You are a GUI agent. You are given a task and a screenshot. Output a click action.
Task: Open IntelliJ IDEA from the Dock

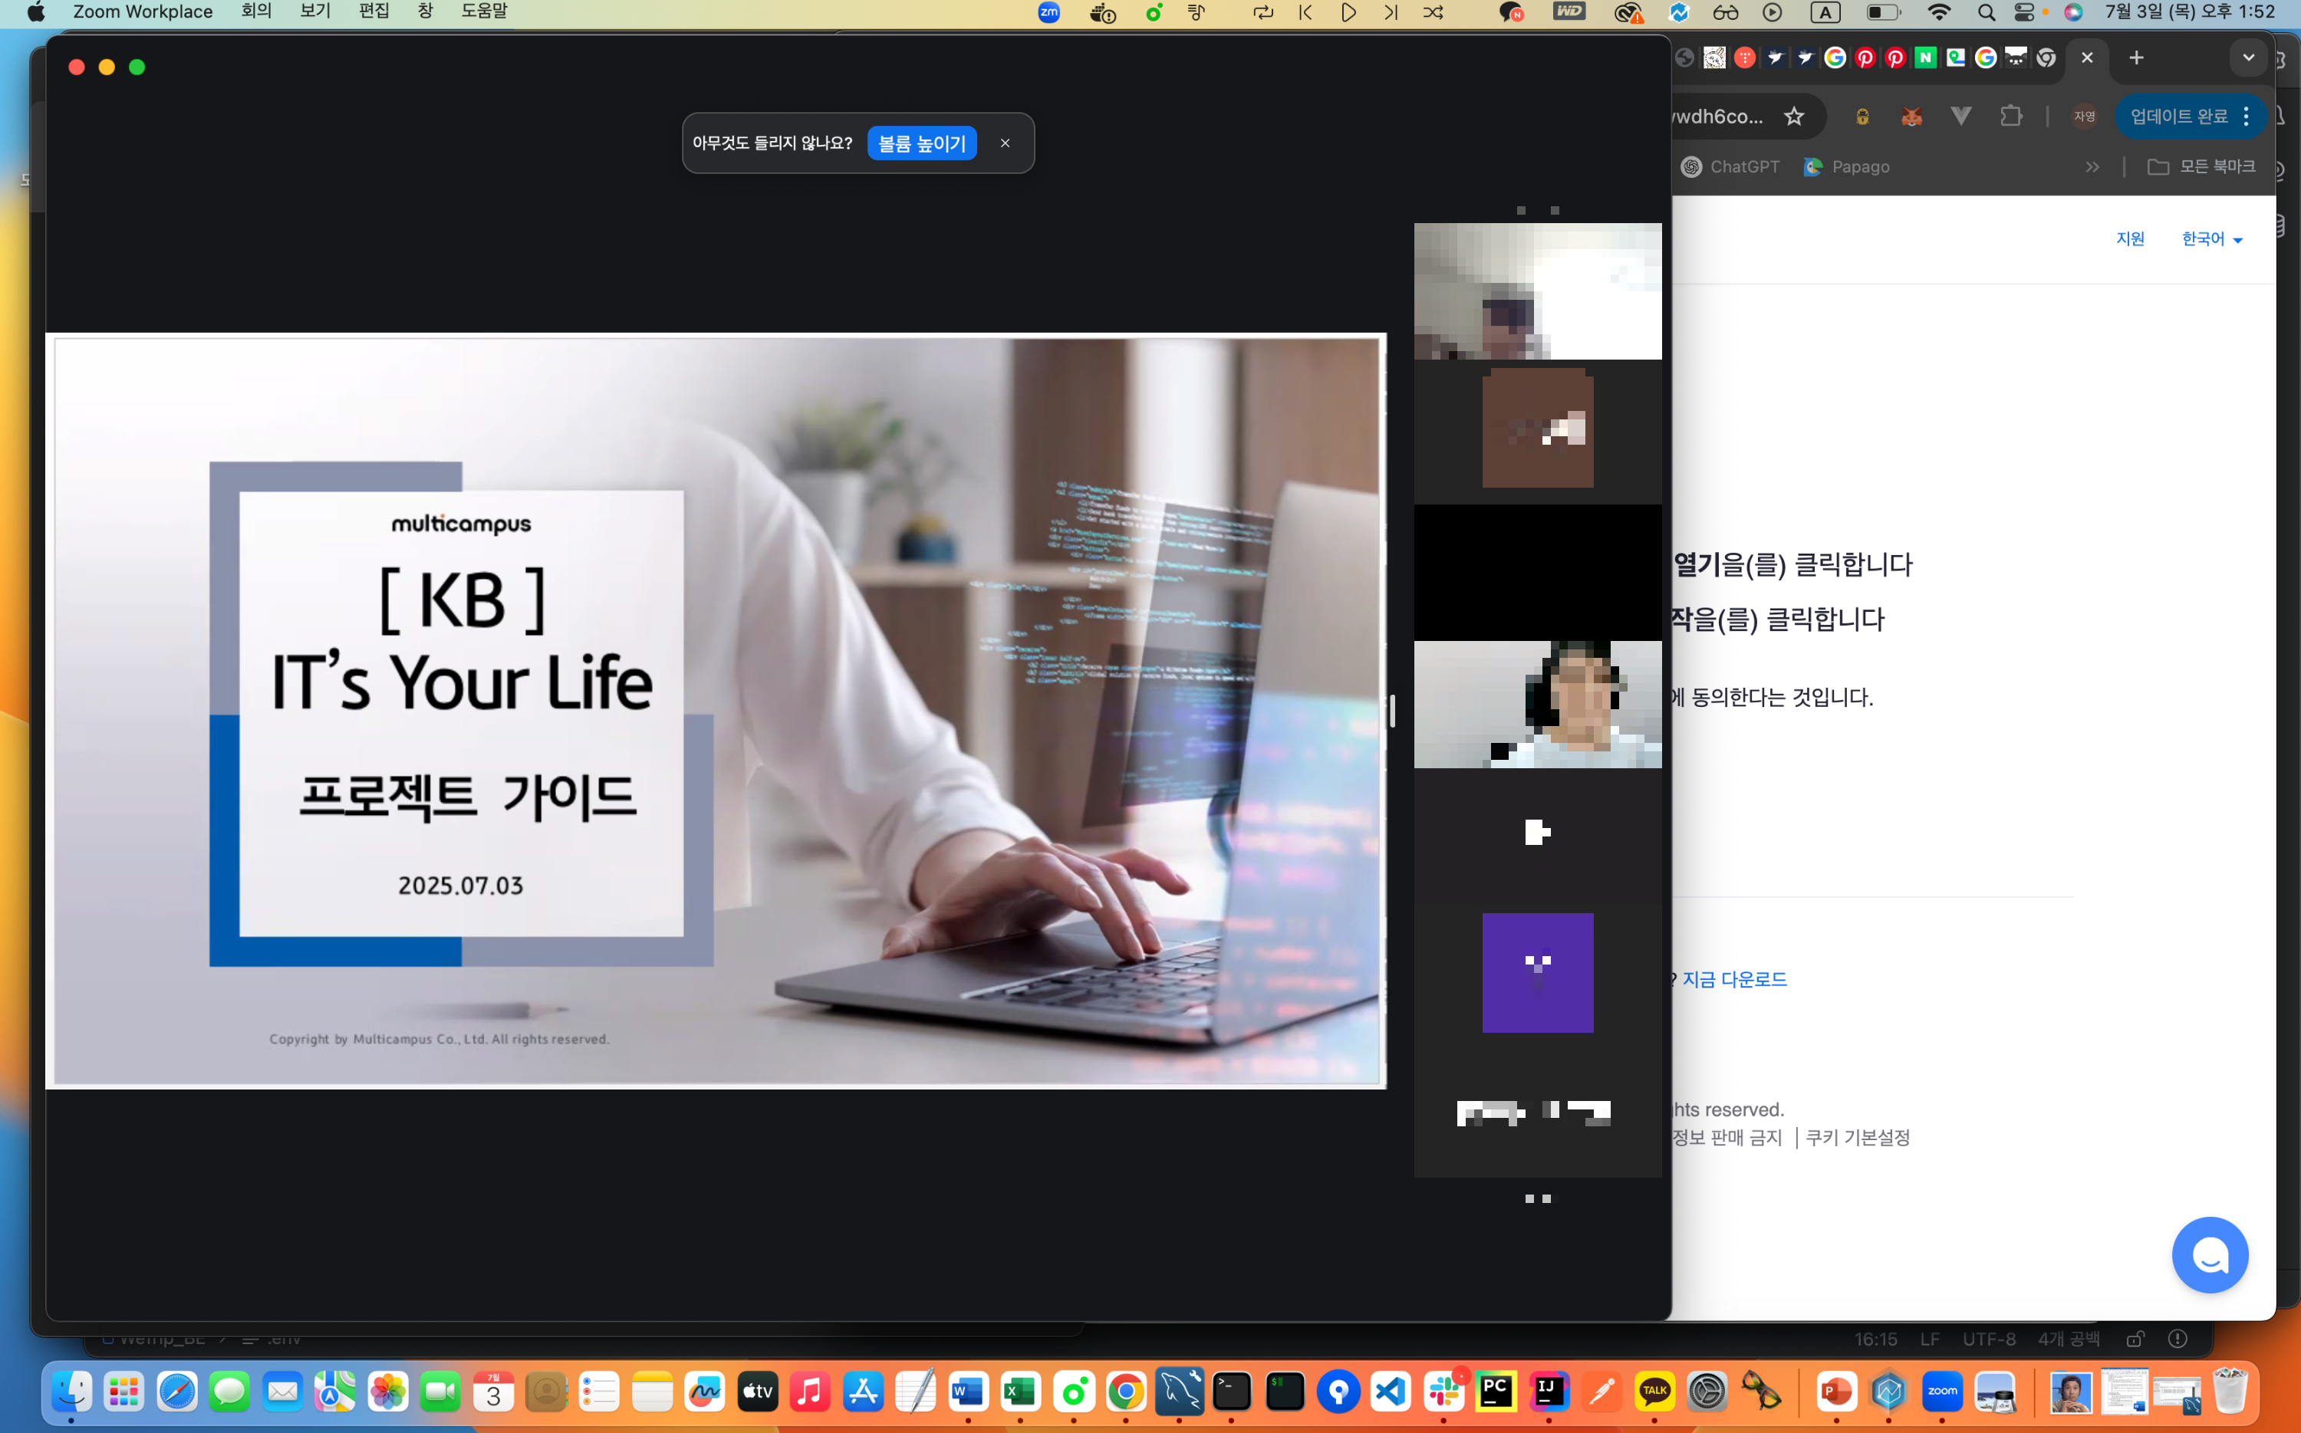coord(1549,1392)
